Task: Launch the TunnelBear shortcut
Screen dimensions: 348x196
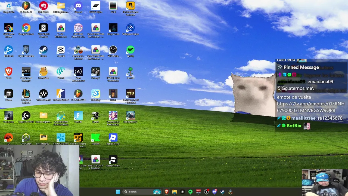Action: point(43,73)
